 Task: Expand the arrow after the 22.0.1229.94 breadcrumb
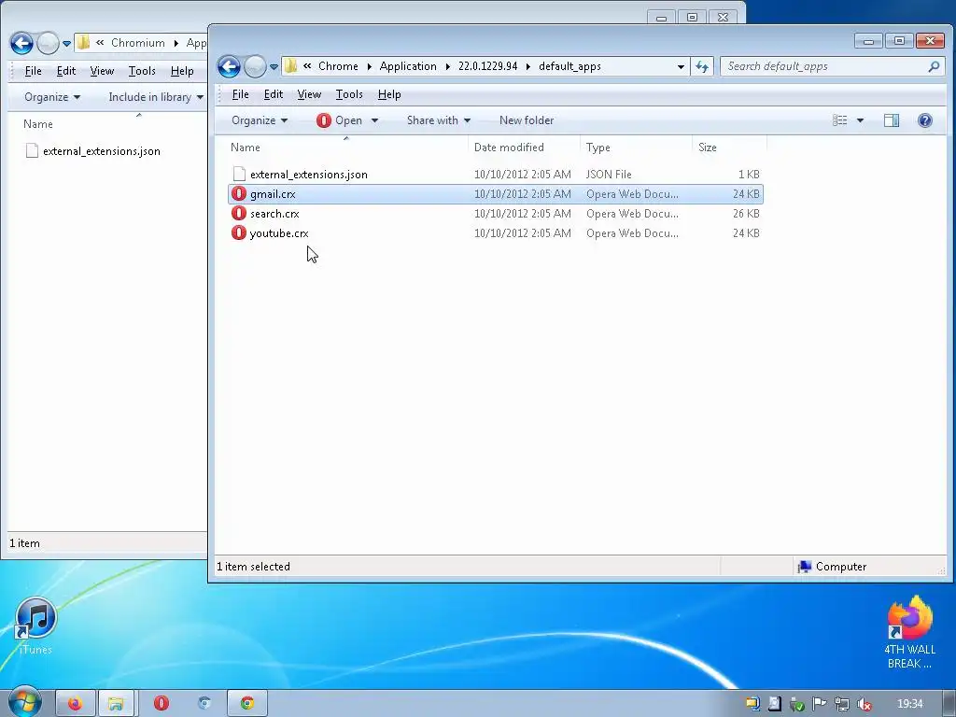527,66
